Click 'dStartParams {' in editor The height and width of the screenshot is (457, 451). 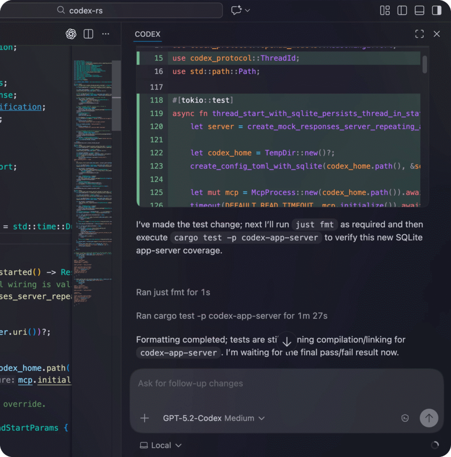(34, 428)
